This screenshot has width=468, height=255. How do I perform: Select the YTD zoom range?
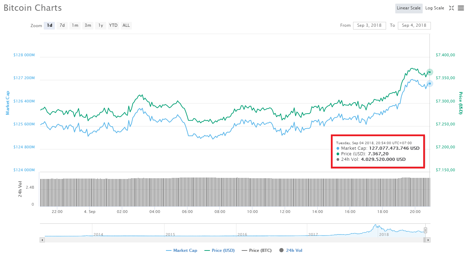(113, 25)
